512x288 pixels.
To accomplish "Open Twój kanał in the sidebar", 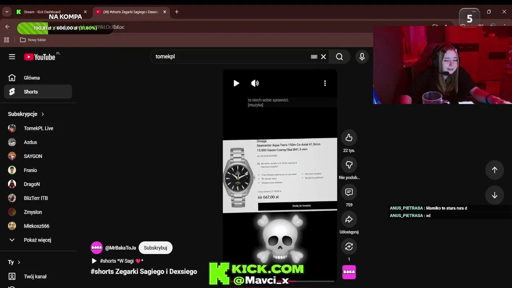I will pos(38,276).
